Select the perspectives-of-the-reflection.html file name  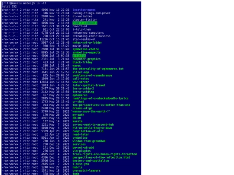point(101,157)
